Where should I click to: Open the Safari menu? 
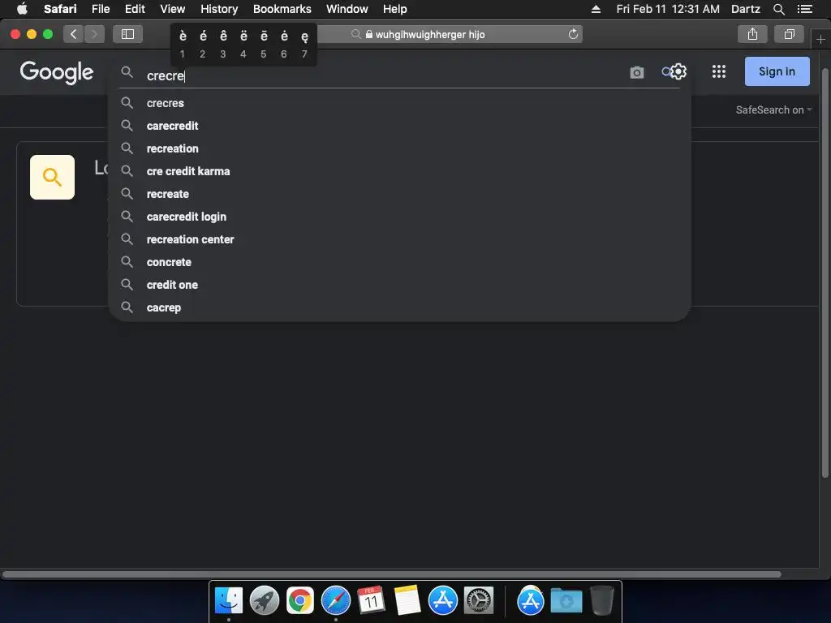tap(60, 9)
